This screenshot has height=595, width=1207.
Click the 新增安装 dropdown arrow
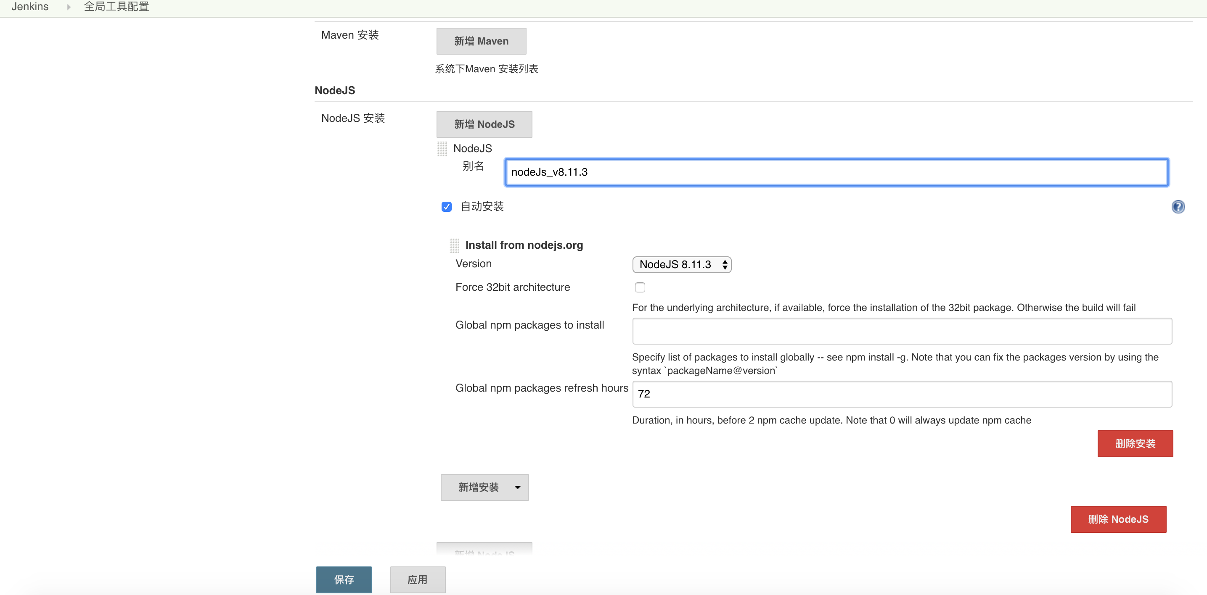(517, 487)
